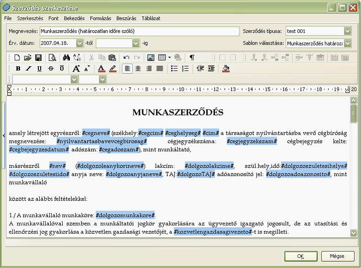The image size is (361, 268).
Task: Toggle Strikethrough formatting
Action: coord(51,69)
